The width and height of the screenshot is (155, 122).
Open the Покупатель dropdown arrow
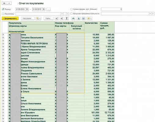coord(62,14)
